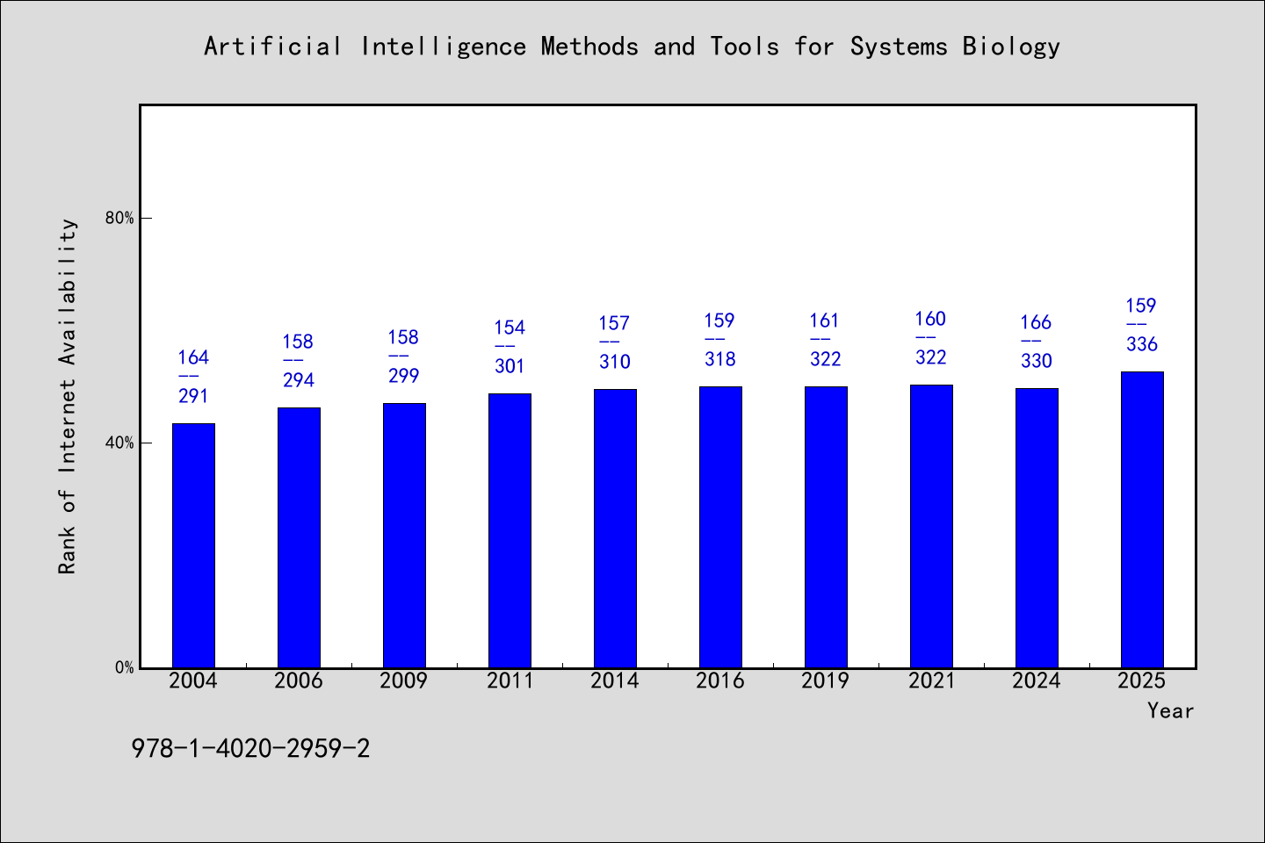The image size is (1265, 843).
Task: Click the value 160 above the 2021 bar
Action: 931,319
